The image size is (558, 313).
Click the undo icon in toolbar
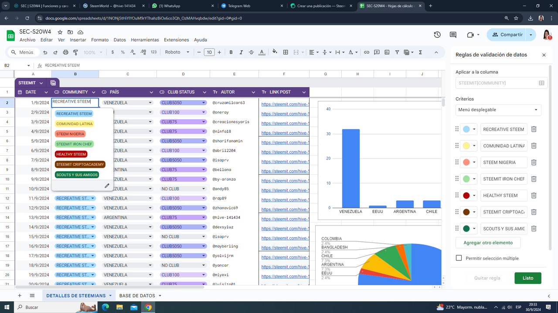[45, 52]
